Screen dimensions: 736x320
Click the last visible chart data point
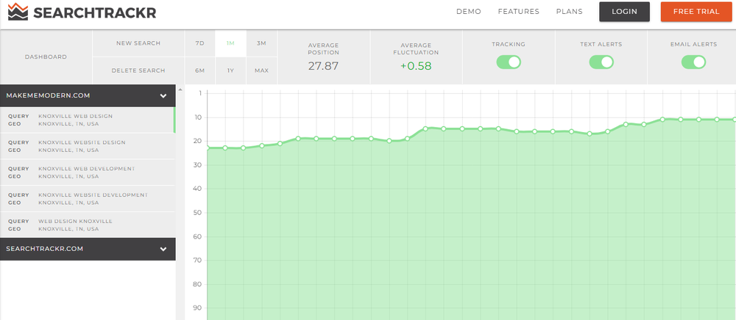[735, 120]
